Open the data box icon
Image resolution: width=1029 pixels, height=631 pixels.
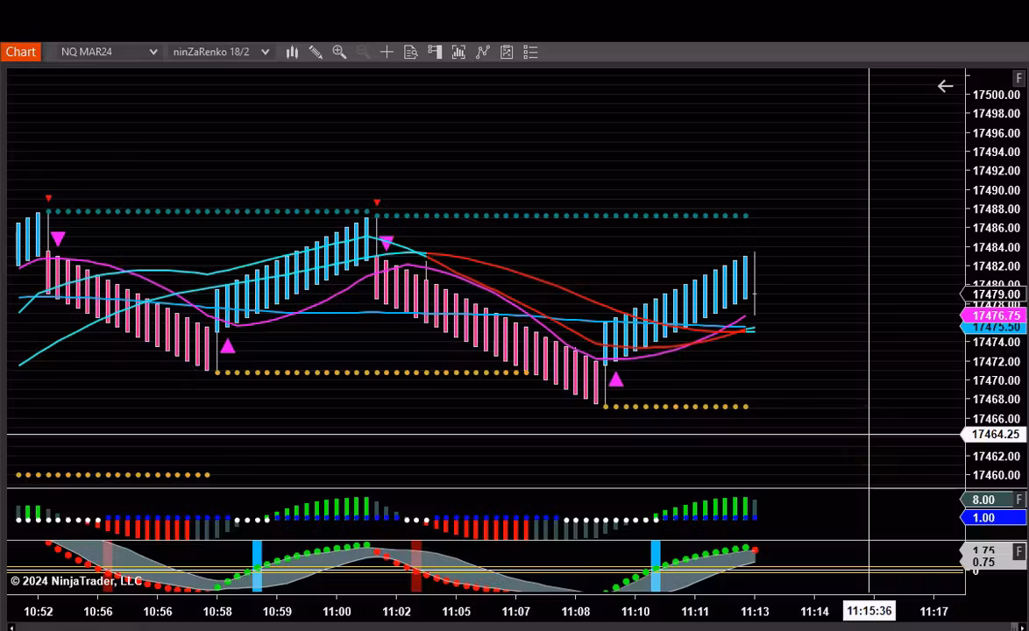410,52
